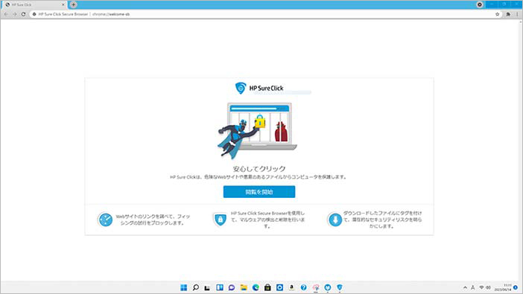Open taskbar Search magnifier
The image size is (523, 294).
[196, 287]
